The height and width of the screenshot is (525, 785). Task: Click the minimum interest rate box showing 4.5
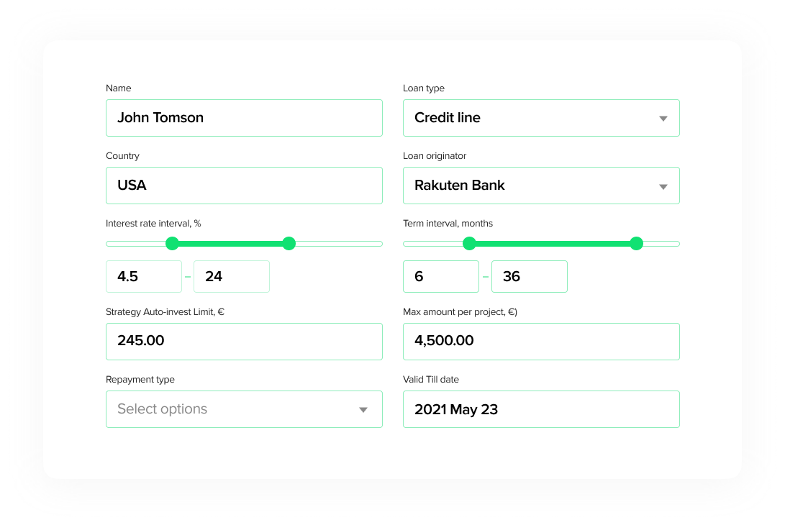pyautogui.click(x=144, y=276)
